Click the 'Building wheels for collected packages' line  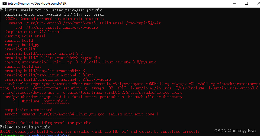tap(51, 10)
